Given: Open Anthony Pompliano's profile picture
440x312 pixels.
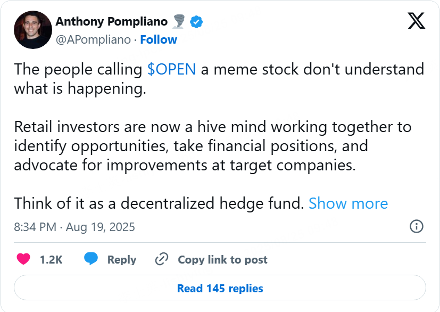Looking at the screenshot, I should click(x=33, y=30).
